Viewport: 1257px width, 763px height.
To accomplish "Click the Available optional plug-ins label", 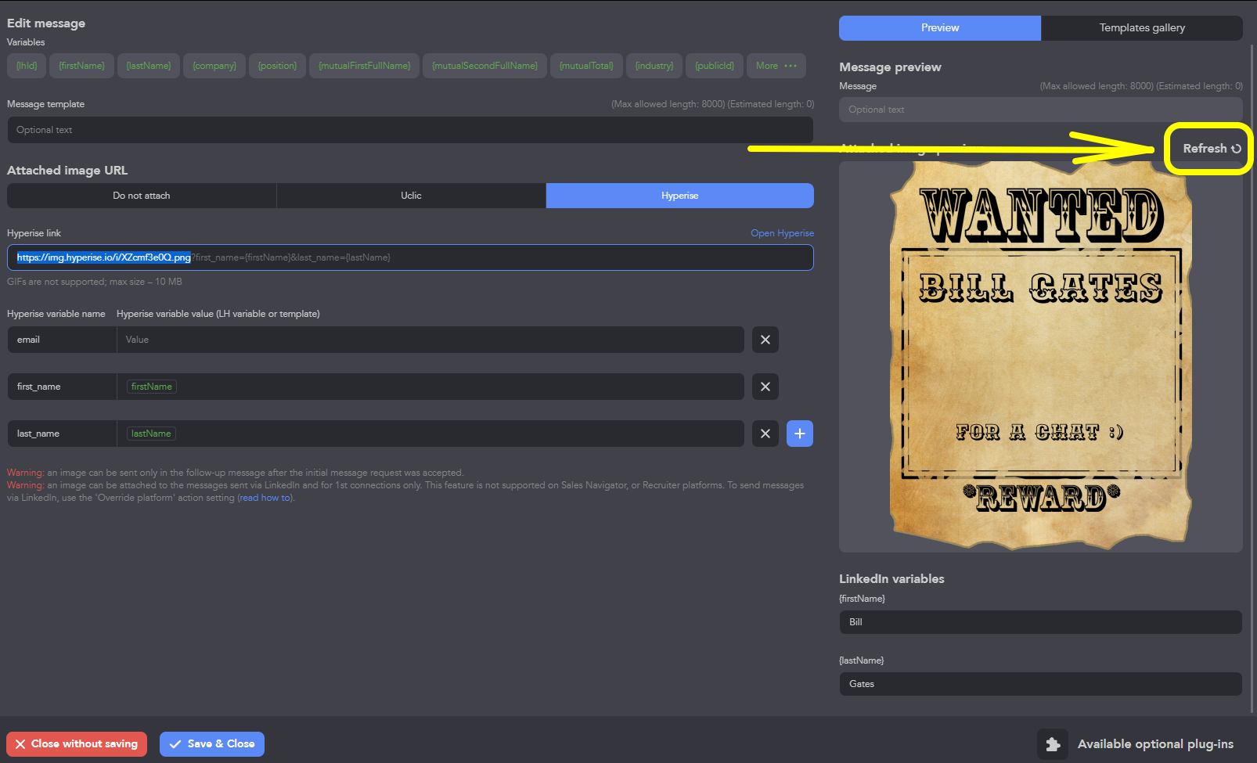I will (1155, 744).
